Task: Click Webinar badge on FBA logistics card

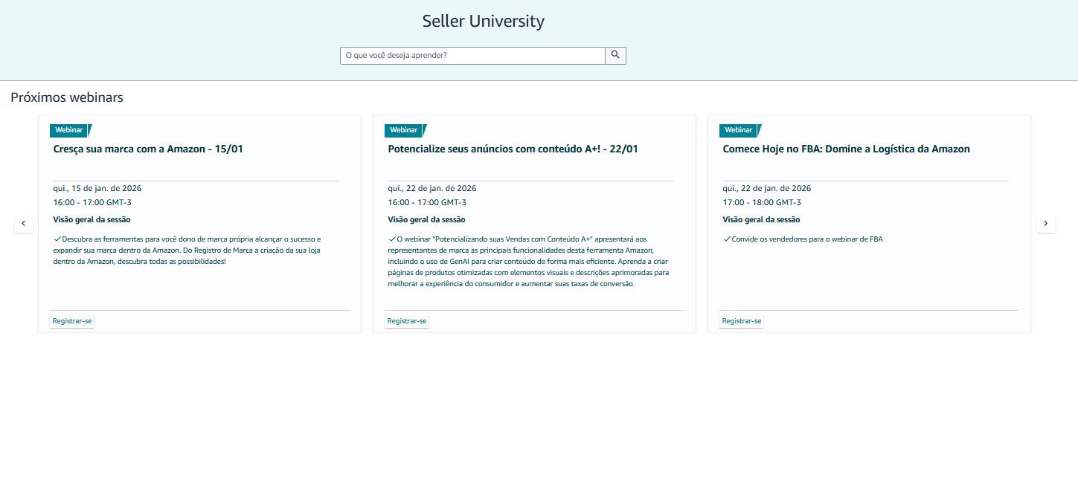Action: point(739,130)
